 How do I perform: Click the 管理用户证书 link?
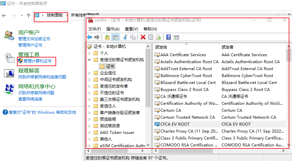[x=30, y=45]
